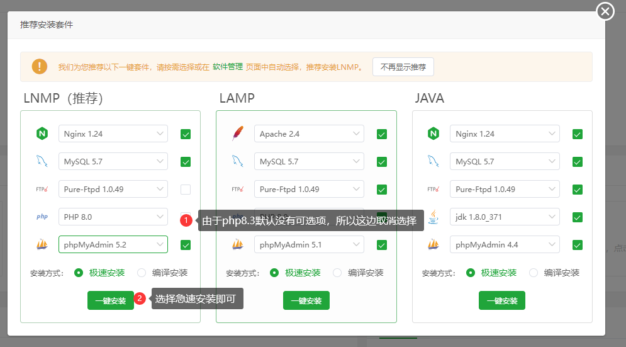Image resolution: width=626 pixels, height=347 pixels.
Task: Select 编译安装 radio in LNMP column
Action: [x=142, y=273]
